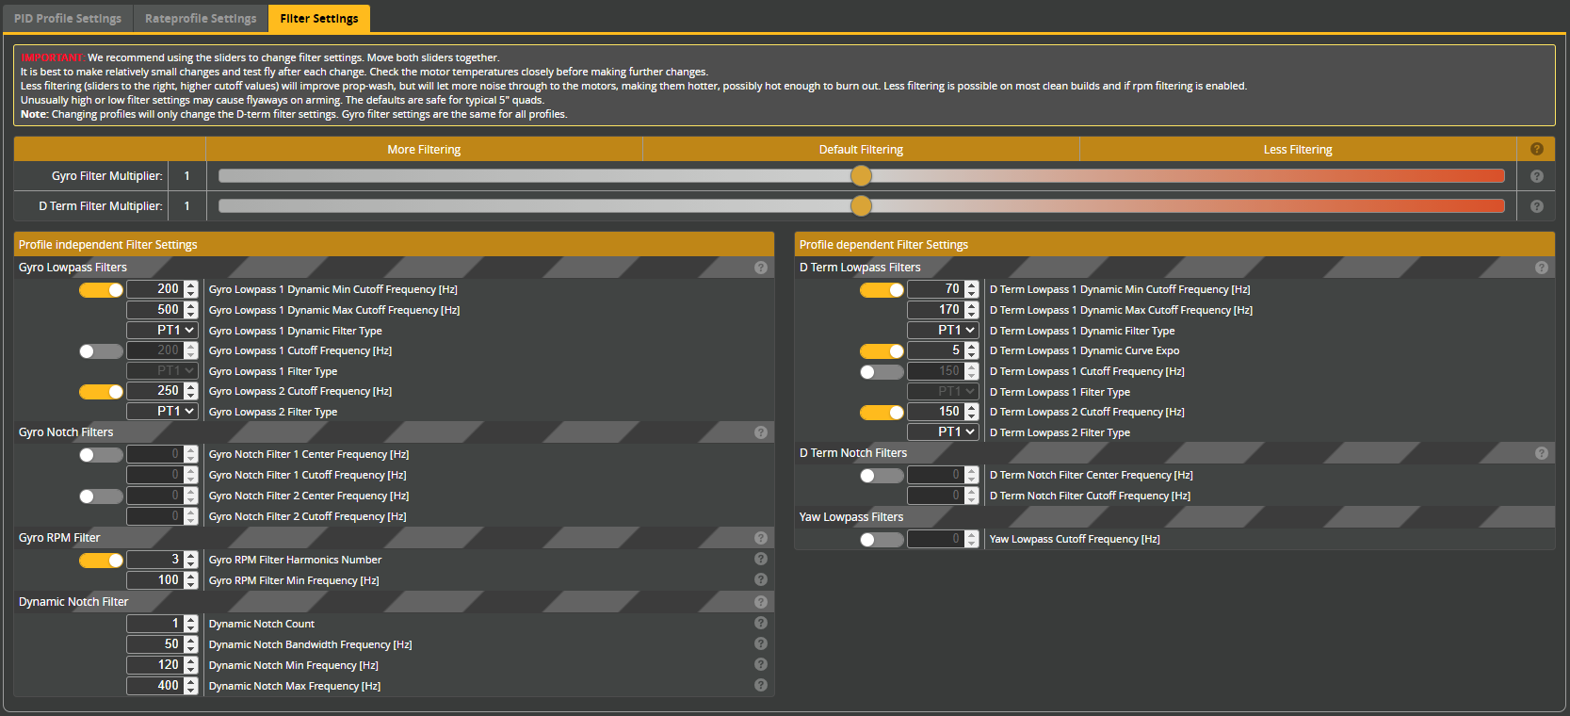Viewport: 1570px width, 716px height.
Task: Open help icon in D Term Notch Filters header
Action: (1541, 453)
